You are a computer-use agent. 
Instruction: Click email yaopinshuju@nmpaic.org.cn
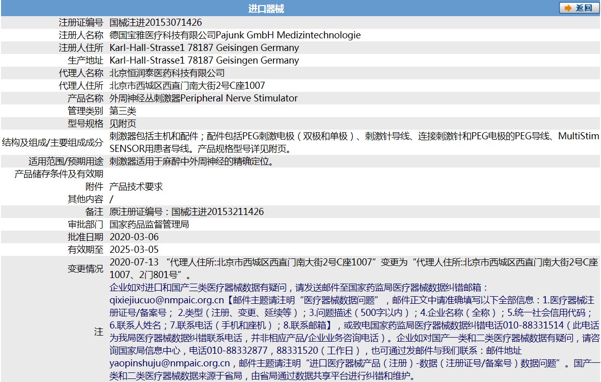tap(170, 363)
